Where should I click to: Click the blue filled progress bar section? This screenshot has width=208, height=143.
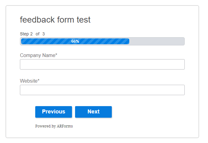(x=46, y=41)
